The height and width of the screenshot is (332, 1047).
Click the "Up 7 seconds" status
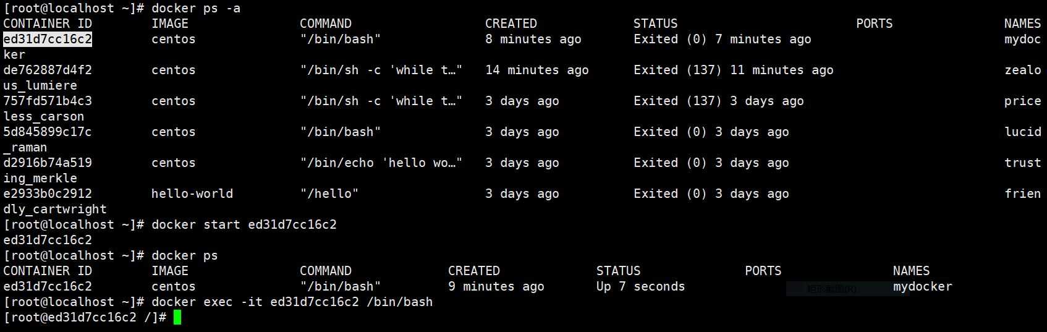pyautogui.click(x=641, y=286)
